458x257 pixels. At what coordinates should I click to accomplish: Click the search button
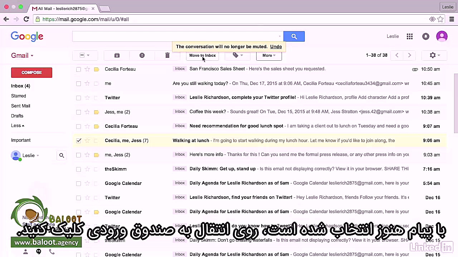(x=294, y=36)
